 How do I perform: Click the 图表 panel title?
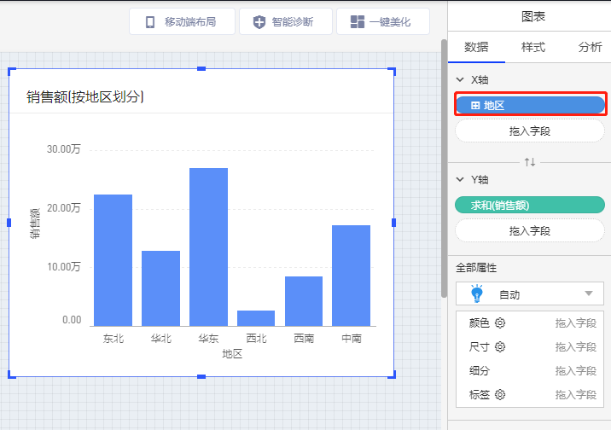(533, 16)
